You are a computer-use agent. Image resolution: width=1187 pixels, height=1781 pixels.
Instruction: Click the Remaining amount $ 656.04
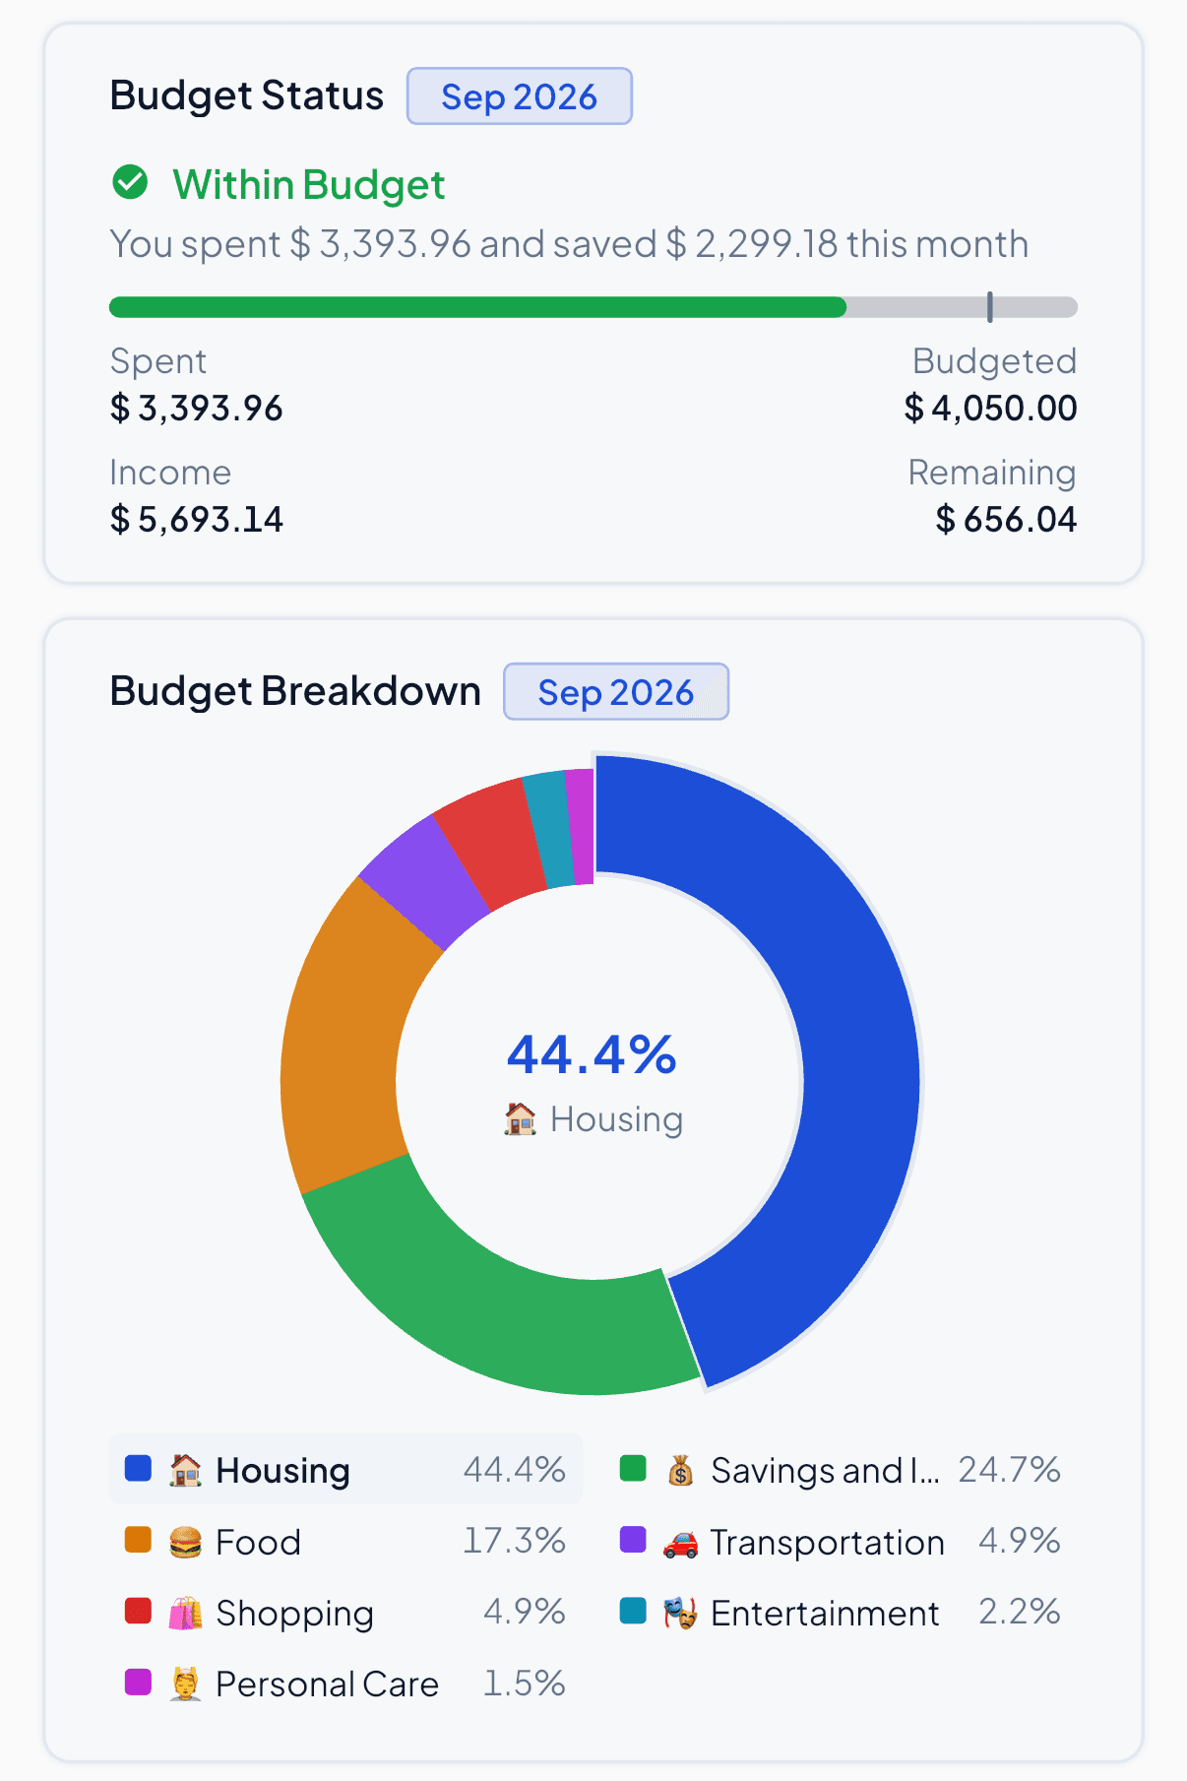tap(1006, 519)
